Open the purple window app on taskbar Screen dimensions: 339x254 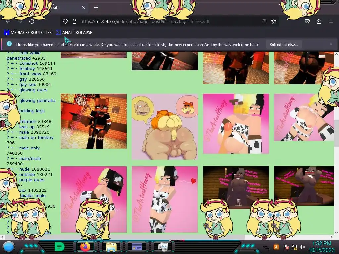point(137,247)
